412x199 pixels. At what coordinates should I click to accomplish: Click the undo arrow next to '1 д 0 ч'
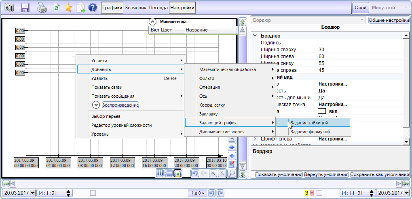212,193
